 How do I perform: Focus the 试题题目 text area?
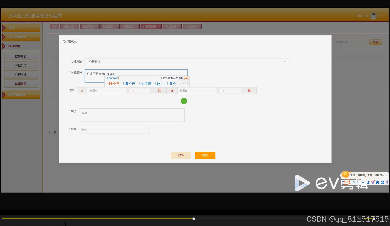[136, 76]
